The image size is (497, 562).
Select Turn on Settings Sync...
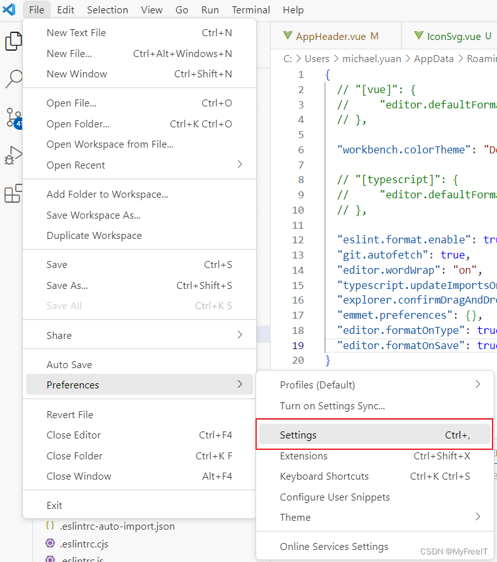click(375, 406)
